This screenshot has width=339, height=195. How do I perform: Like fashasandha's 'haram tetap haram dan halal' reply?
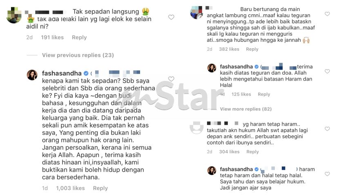[327, 174]
